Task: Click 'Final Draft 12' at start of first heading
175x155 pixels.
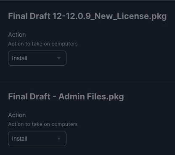Action: (x=35, y=16)
